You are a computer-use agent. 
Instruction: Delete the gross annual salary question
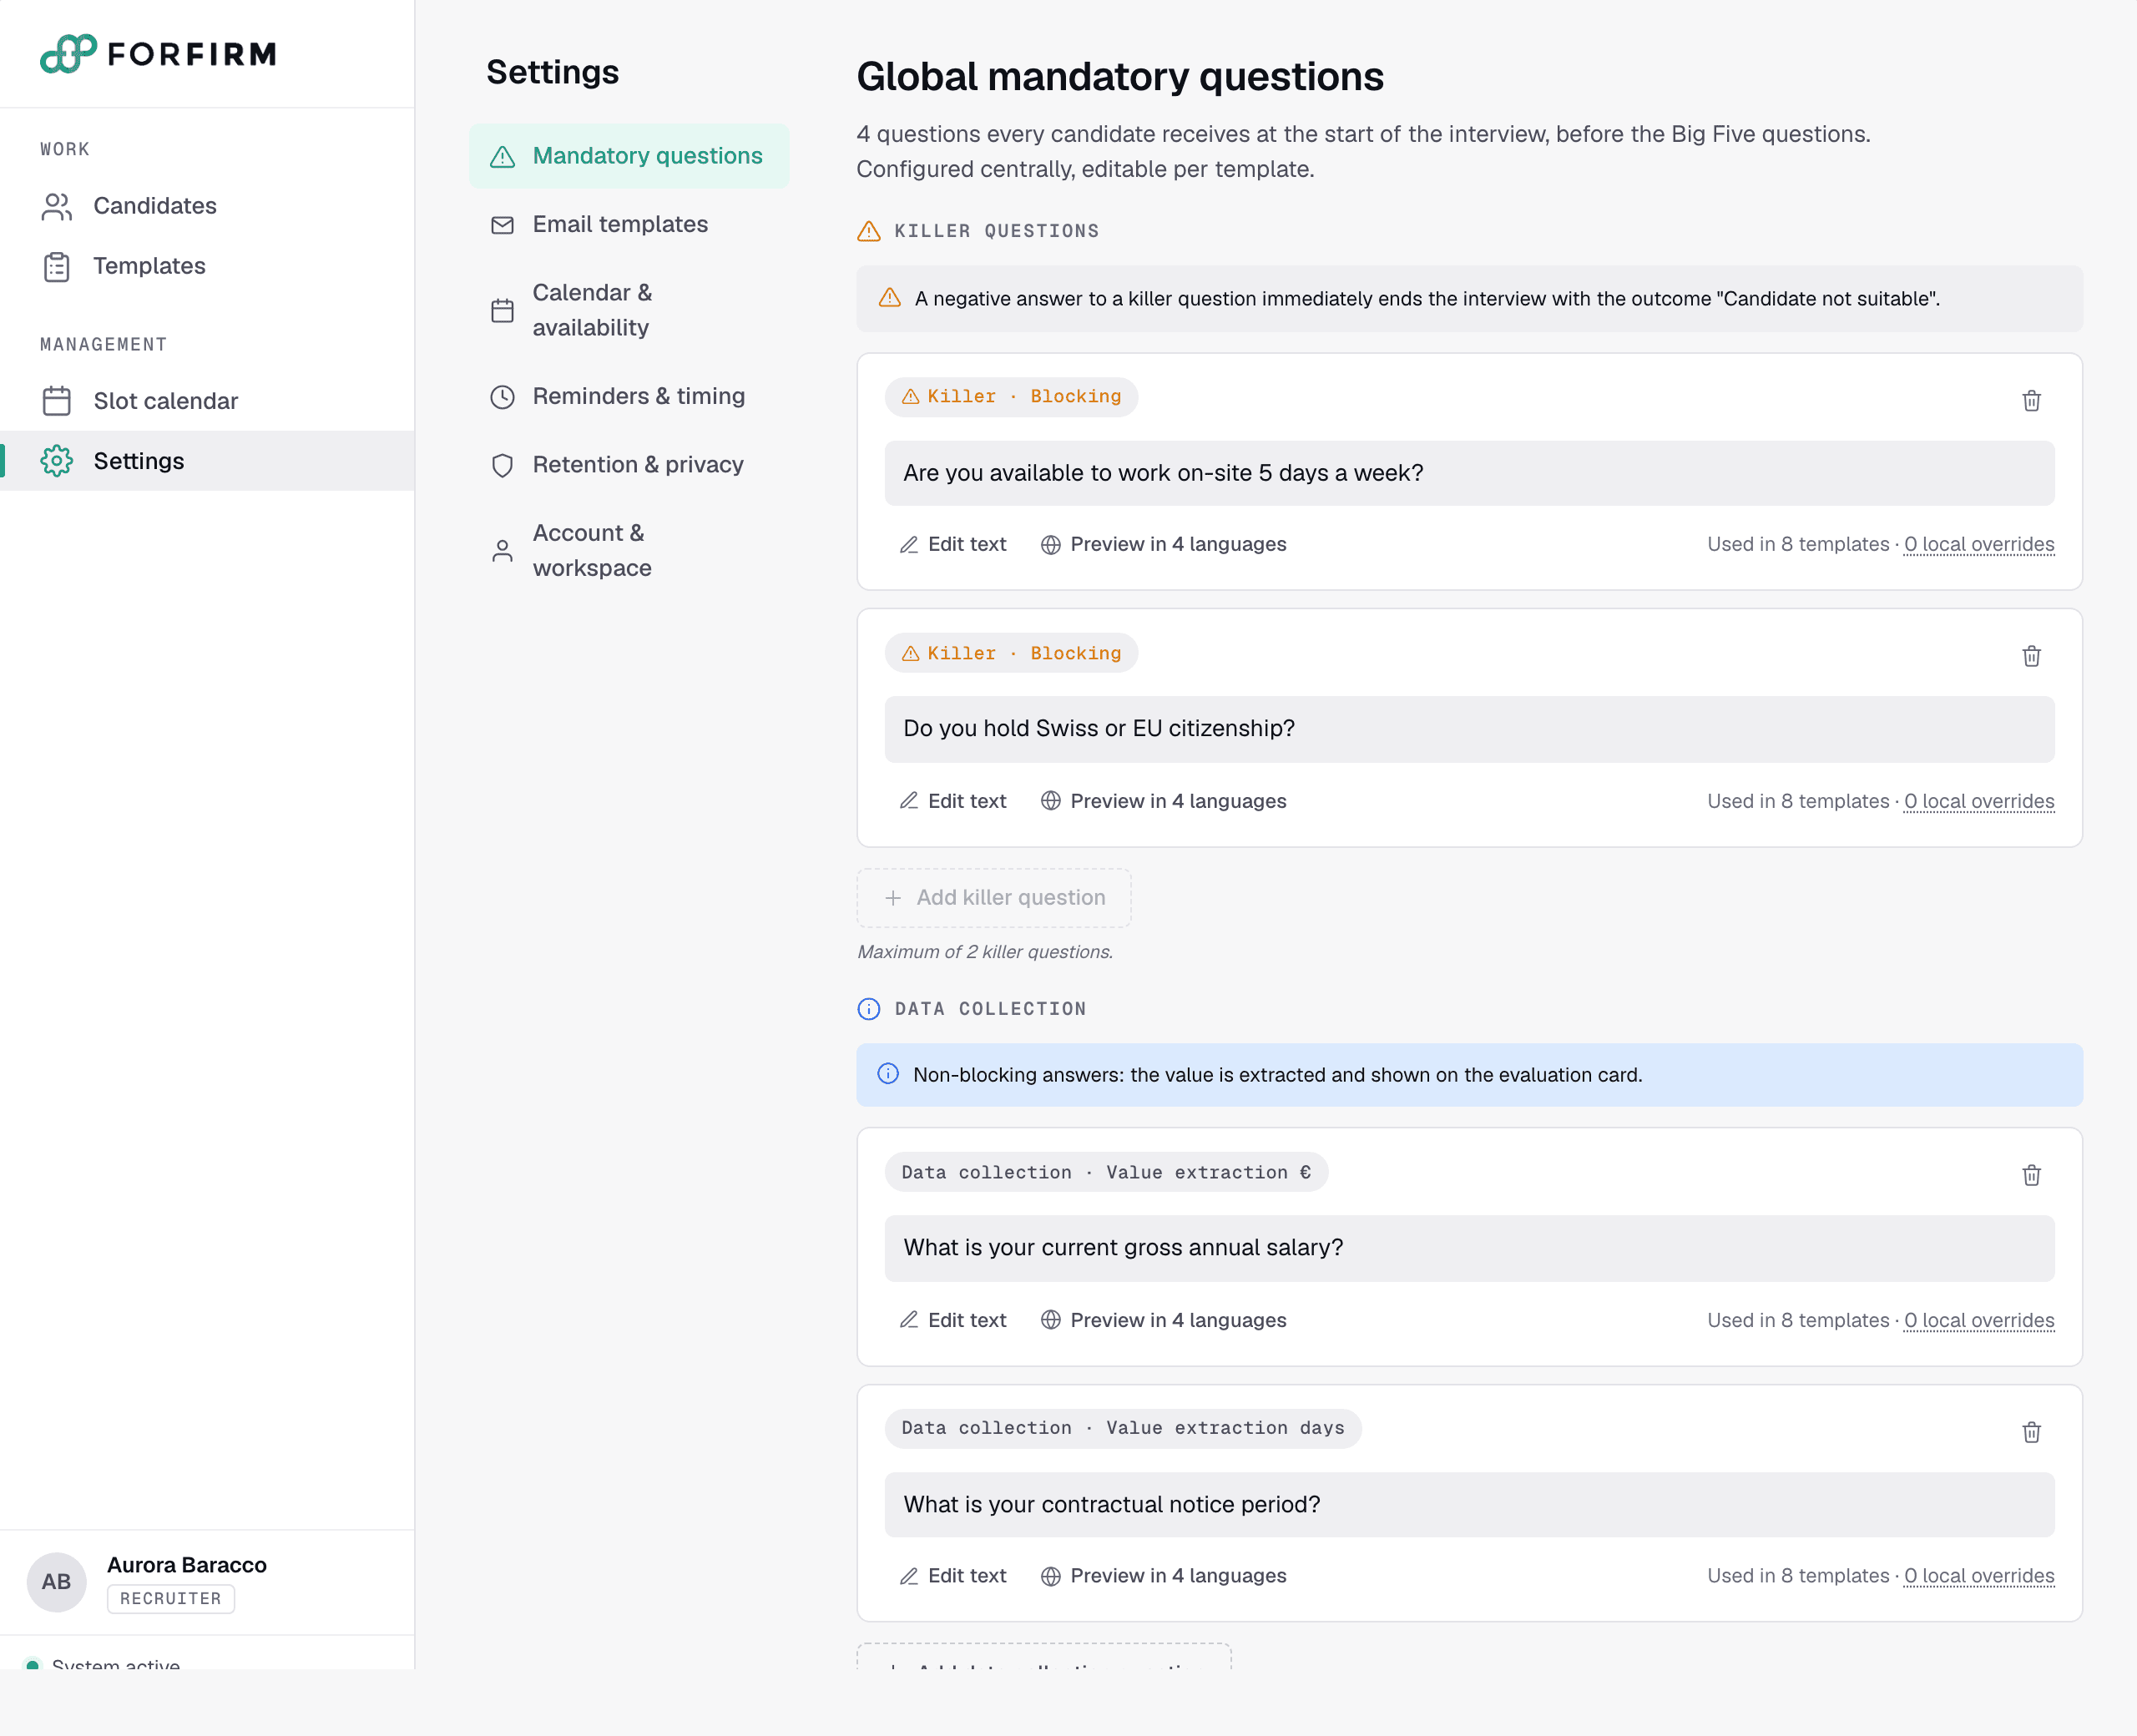pos(2031,1176)
